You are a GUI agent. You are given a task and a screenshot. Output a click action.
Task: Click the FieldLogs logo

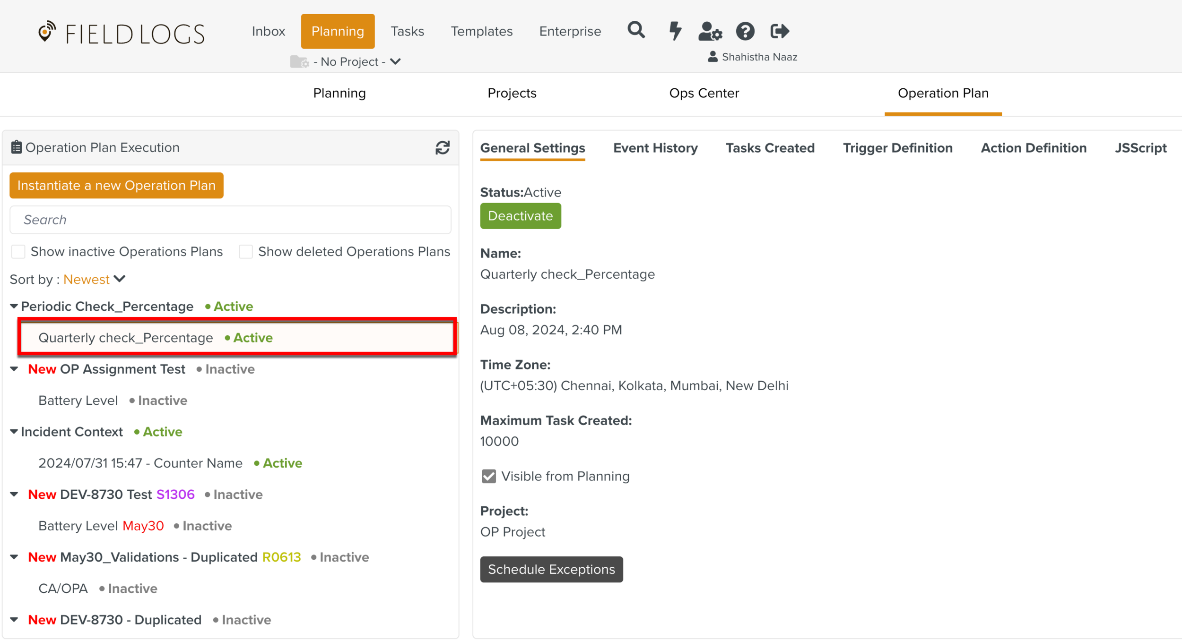[x=122, y=33]
